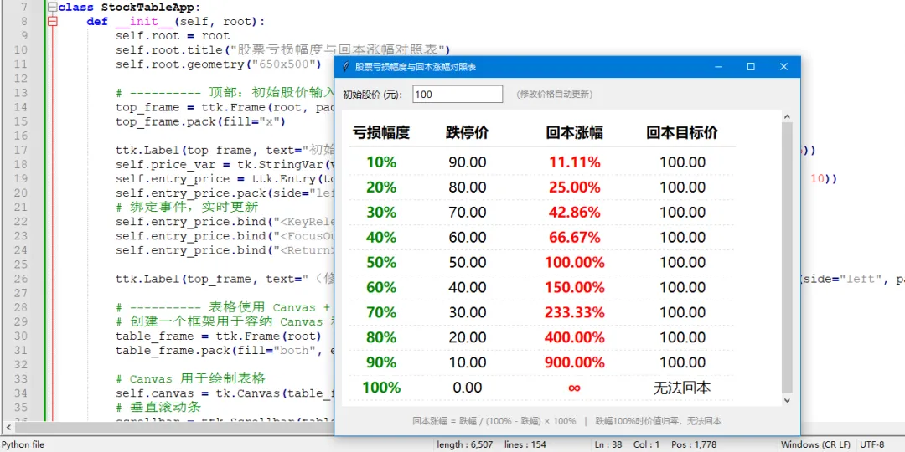Click the 无法回本 cell
Screen dimensions: 905x452
tap(682, 388)
